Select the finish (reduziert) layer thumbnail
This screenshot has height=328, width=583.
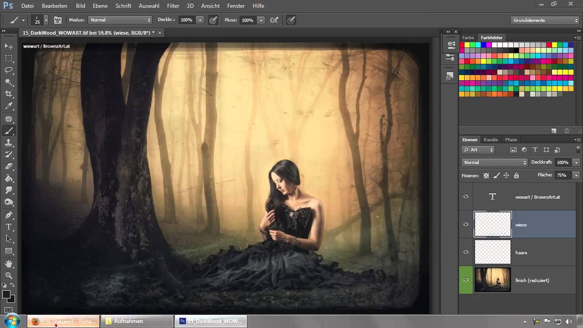pyautogui.click(x=493, y=280)
